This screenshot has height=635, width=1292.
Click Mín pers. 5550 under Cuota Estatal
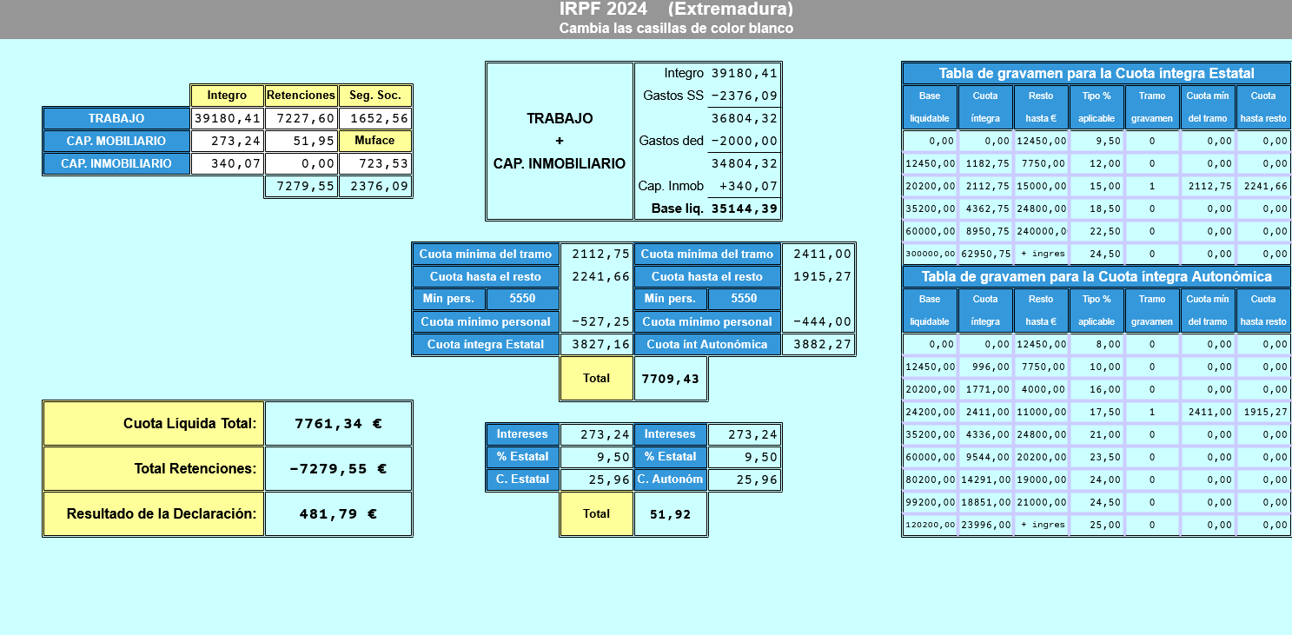(522, 299)
